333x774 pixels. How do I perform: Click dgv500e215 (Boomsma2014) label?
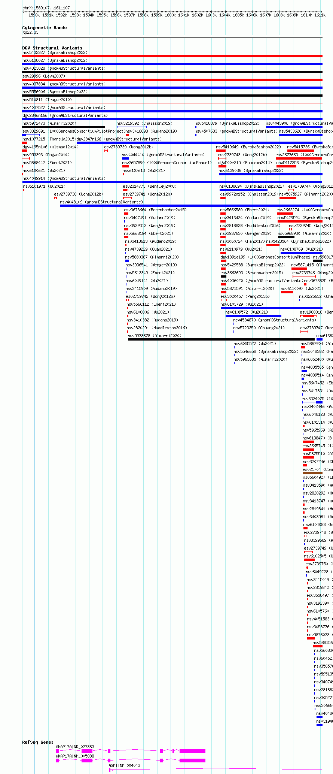pyautogui.click(x=245, y=163)
